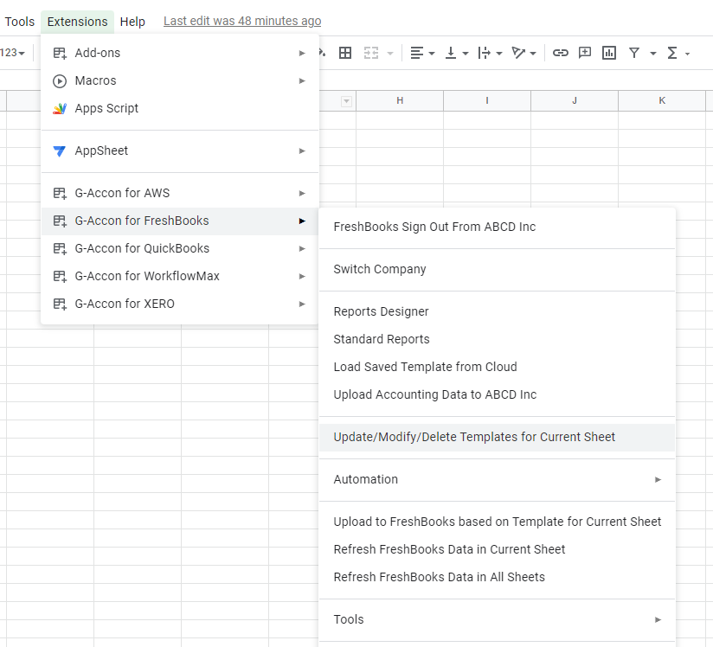Select column H header
The image size is (713, 647).
[400, 100]
